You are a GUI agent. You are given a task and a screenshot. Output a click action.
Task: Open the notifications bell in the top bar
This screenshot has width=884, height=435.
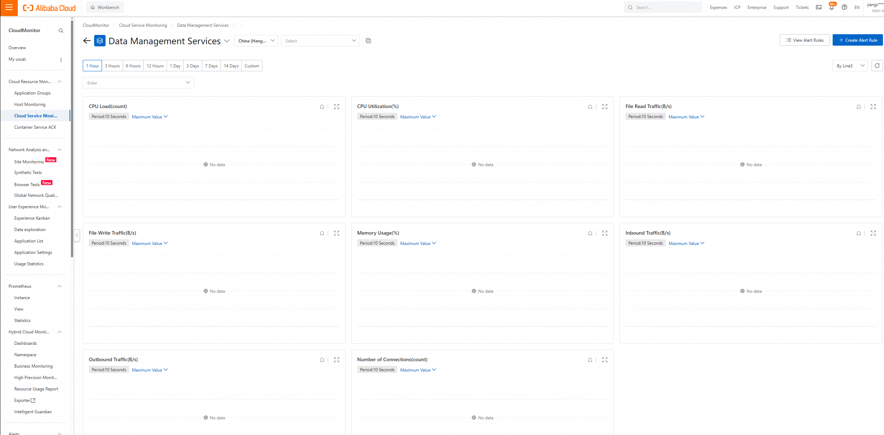tap(831, 7)
